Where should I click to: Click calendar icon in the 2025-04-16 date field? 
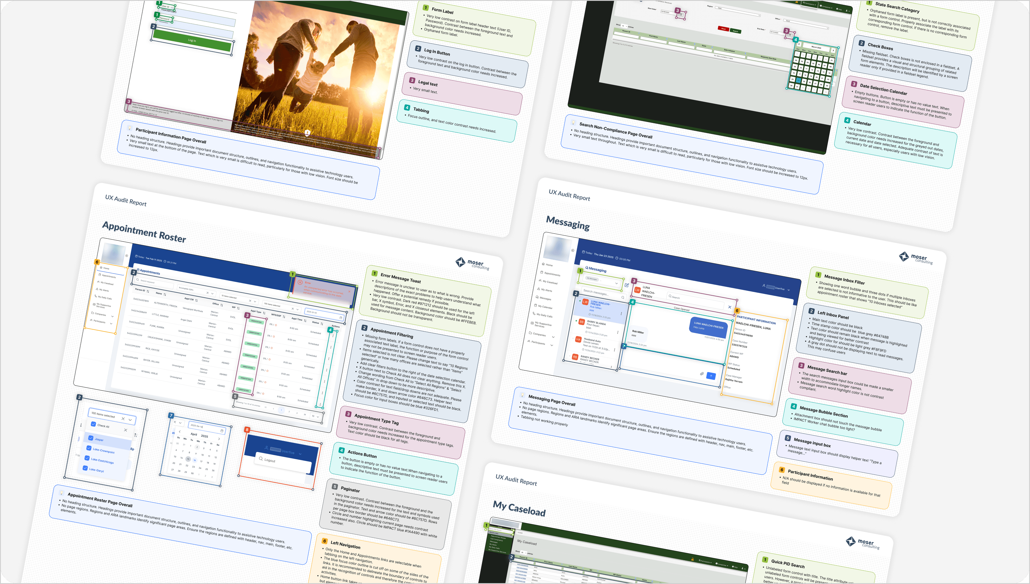pos(222,431)
